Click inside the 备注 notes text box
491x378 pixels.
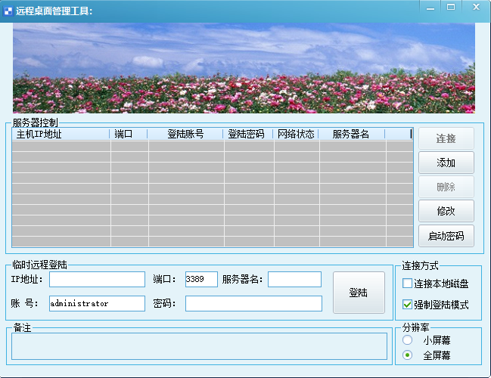pos(199,346)
